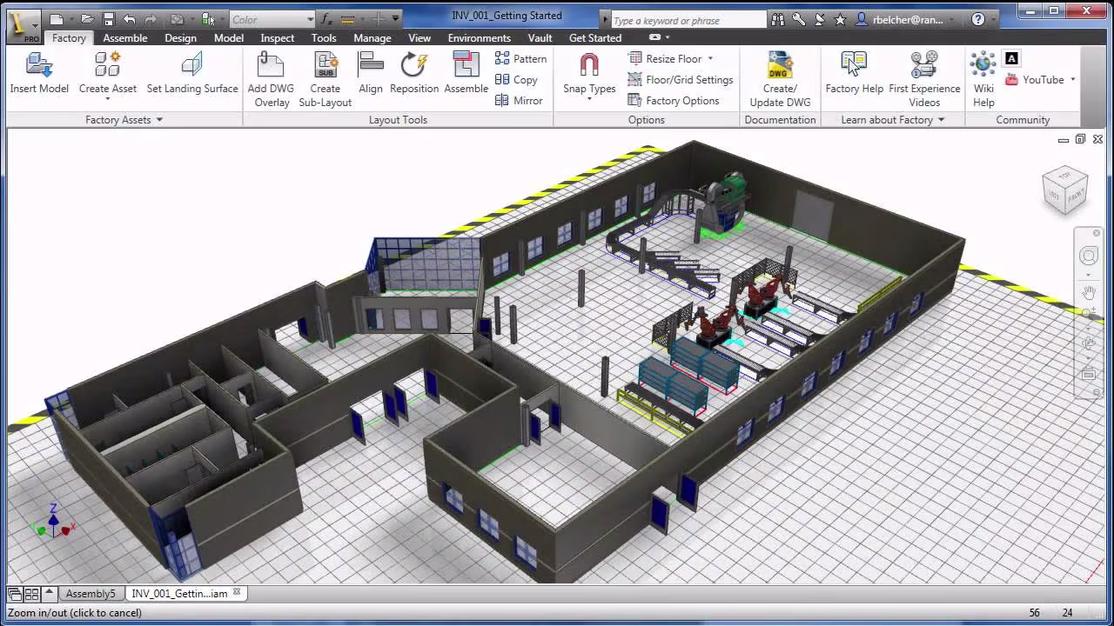Select the Pan hand in navigation bar

(1089, 291)
